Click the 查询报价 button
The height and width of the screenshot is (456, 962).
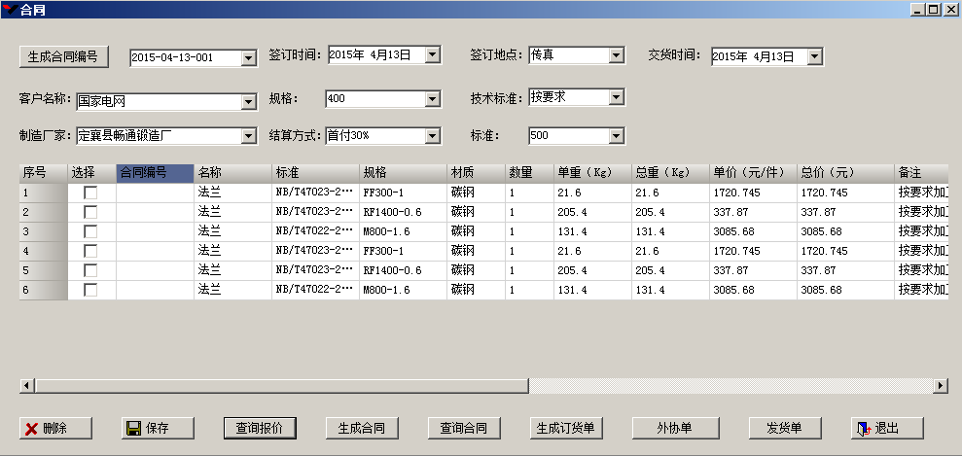259,429
